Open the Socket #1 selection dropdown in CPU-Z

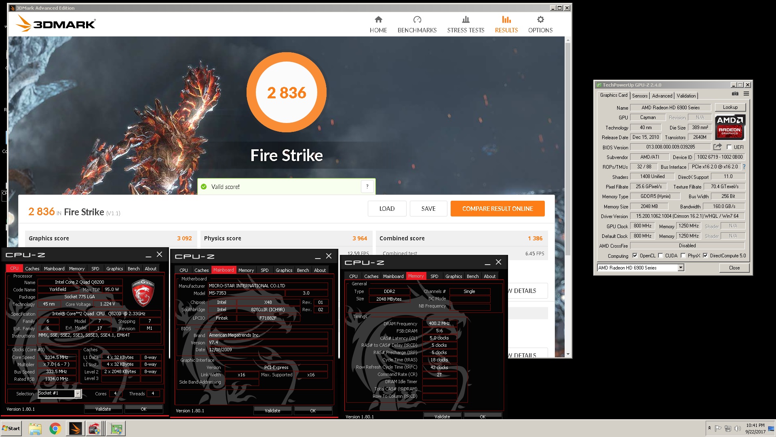coord(78,393)
